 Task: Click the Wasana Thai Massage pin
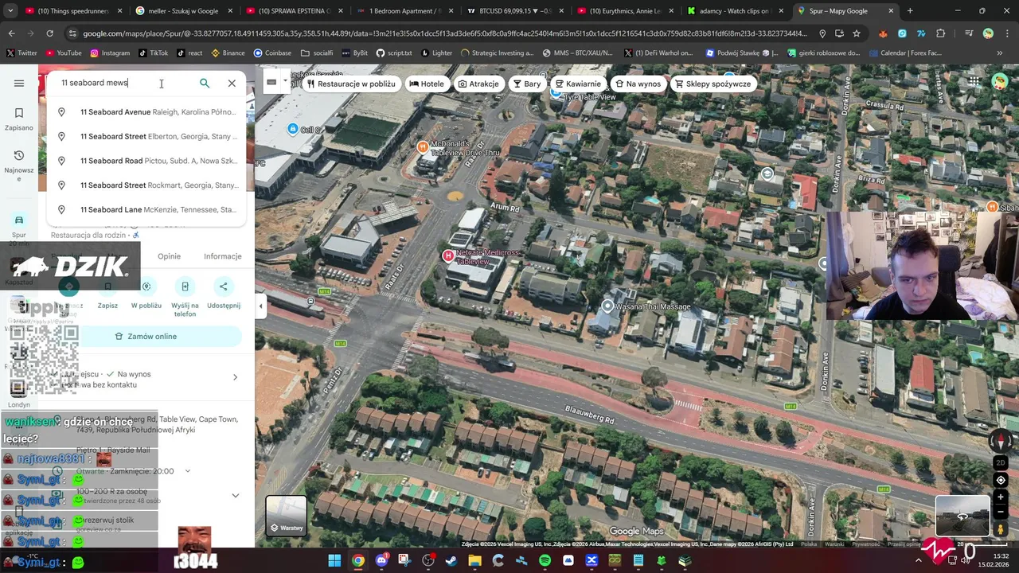tap(607, 306)
